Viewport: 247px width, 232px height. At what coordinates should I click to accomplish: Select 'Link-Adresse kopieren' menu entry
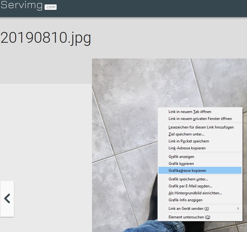200,148
